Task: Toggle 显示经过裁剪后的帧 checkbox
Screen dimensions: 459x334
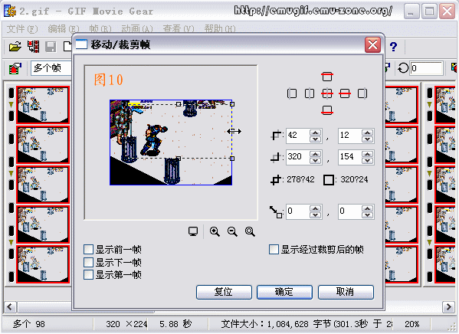Action: tap(274, 250)
